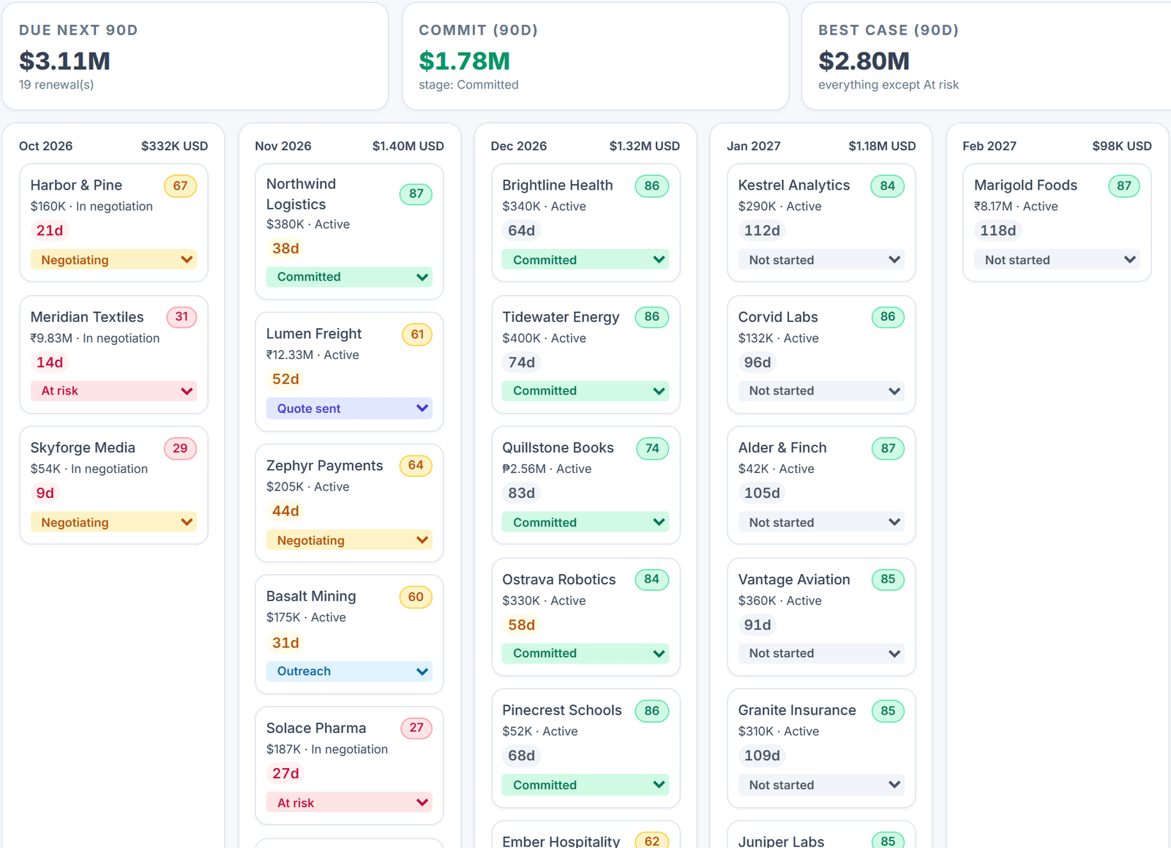Click the Dec 2026 column header
Viewport: 1171px width, 848px height.
click(x=519, y=146)
